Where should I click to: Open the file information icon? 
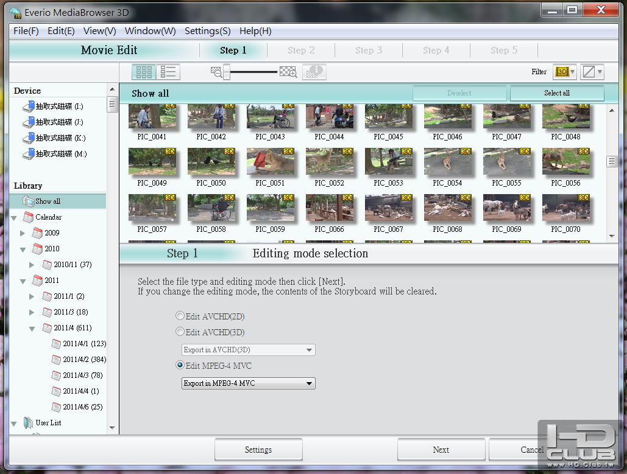click(314, 72)
